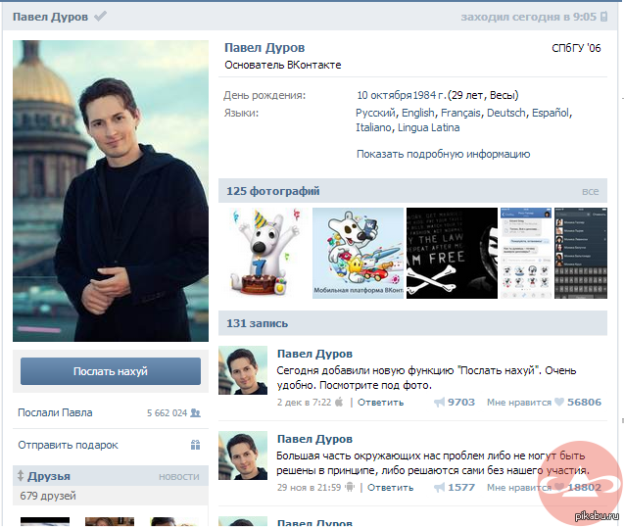Toggle the arrows icon beside Друзья
Screen dimensions: 624x527
pos(21,476)
